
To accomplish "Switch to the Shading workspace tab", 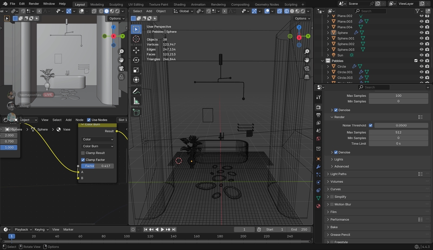I will pos(180,5).
